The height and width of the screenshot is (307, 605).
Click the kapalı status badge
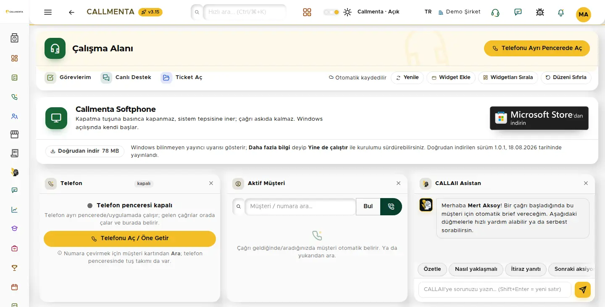(144, 184)
